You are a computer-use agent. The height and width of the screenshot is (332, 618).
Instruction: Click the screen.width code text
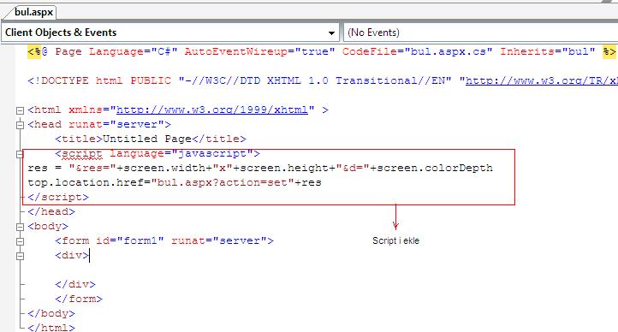164,169
